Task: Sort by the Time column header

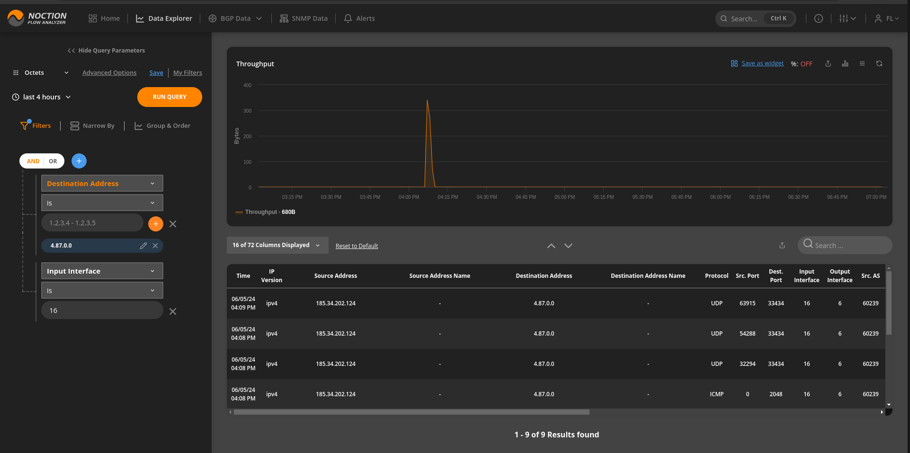Action: coord(243,276)
